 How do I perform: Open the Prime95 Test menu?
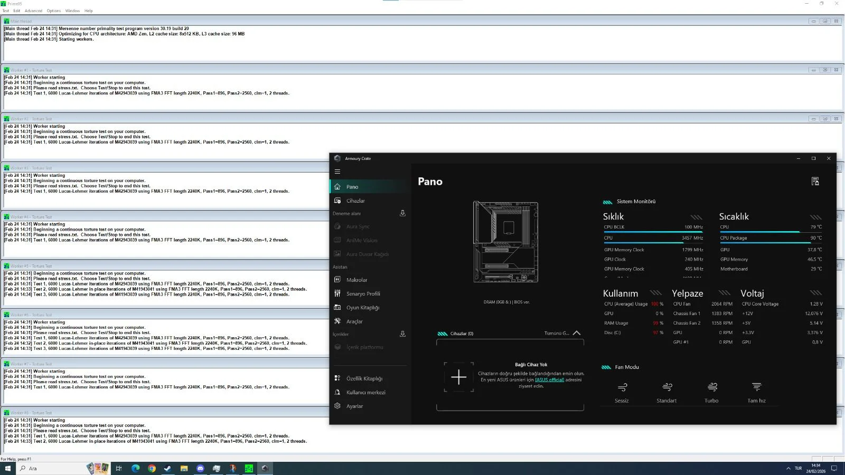(x=6, y=11)
